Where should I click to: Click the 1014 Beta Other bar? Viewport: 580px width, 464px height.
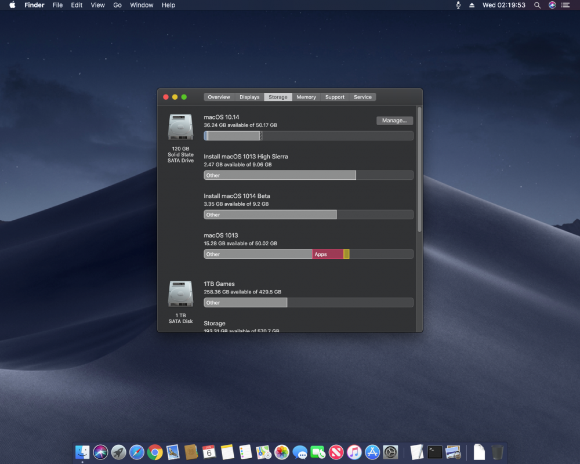click(270, 215)
